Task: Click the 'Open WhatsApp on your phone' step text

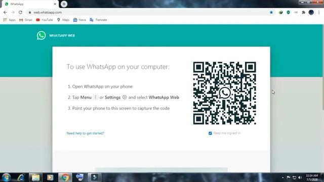Action: click(x=102, y=86)
